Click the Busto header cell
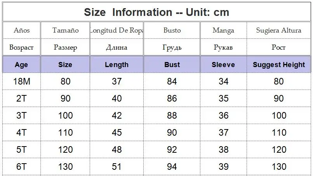 172,30
